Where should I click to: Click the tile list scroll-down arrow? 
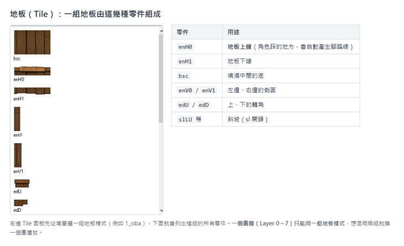pyautogui.click(x=161, y=210)
